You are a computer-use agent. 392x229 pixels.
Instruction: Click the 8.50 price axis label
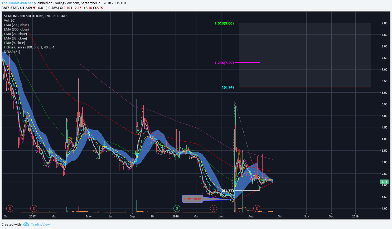[x=384, y=35]
